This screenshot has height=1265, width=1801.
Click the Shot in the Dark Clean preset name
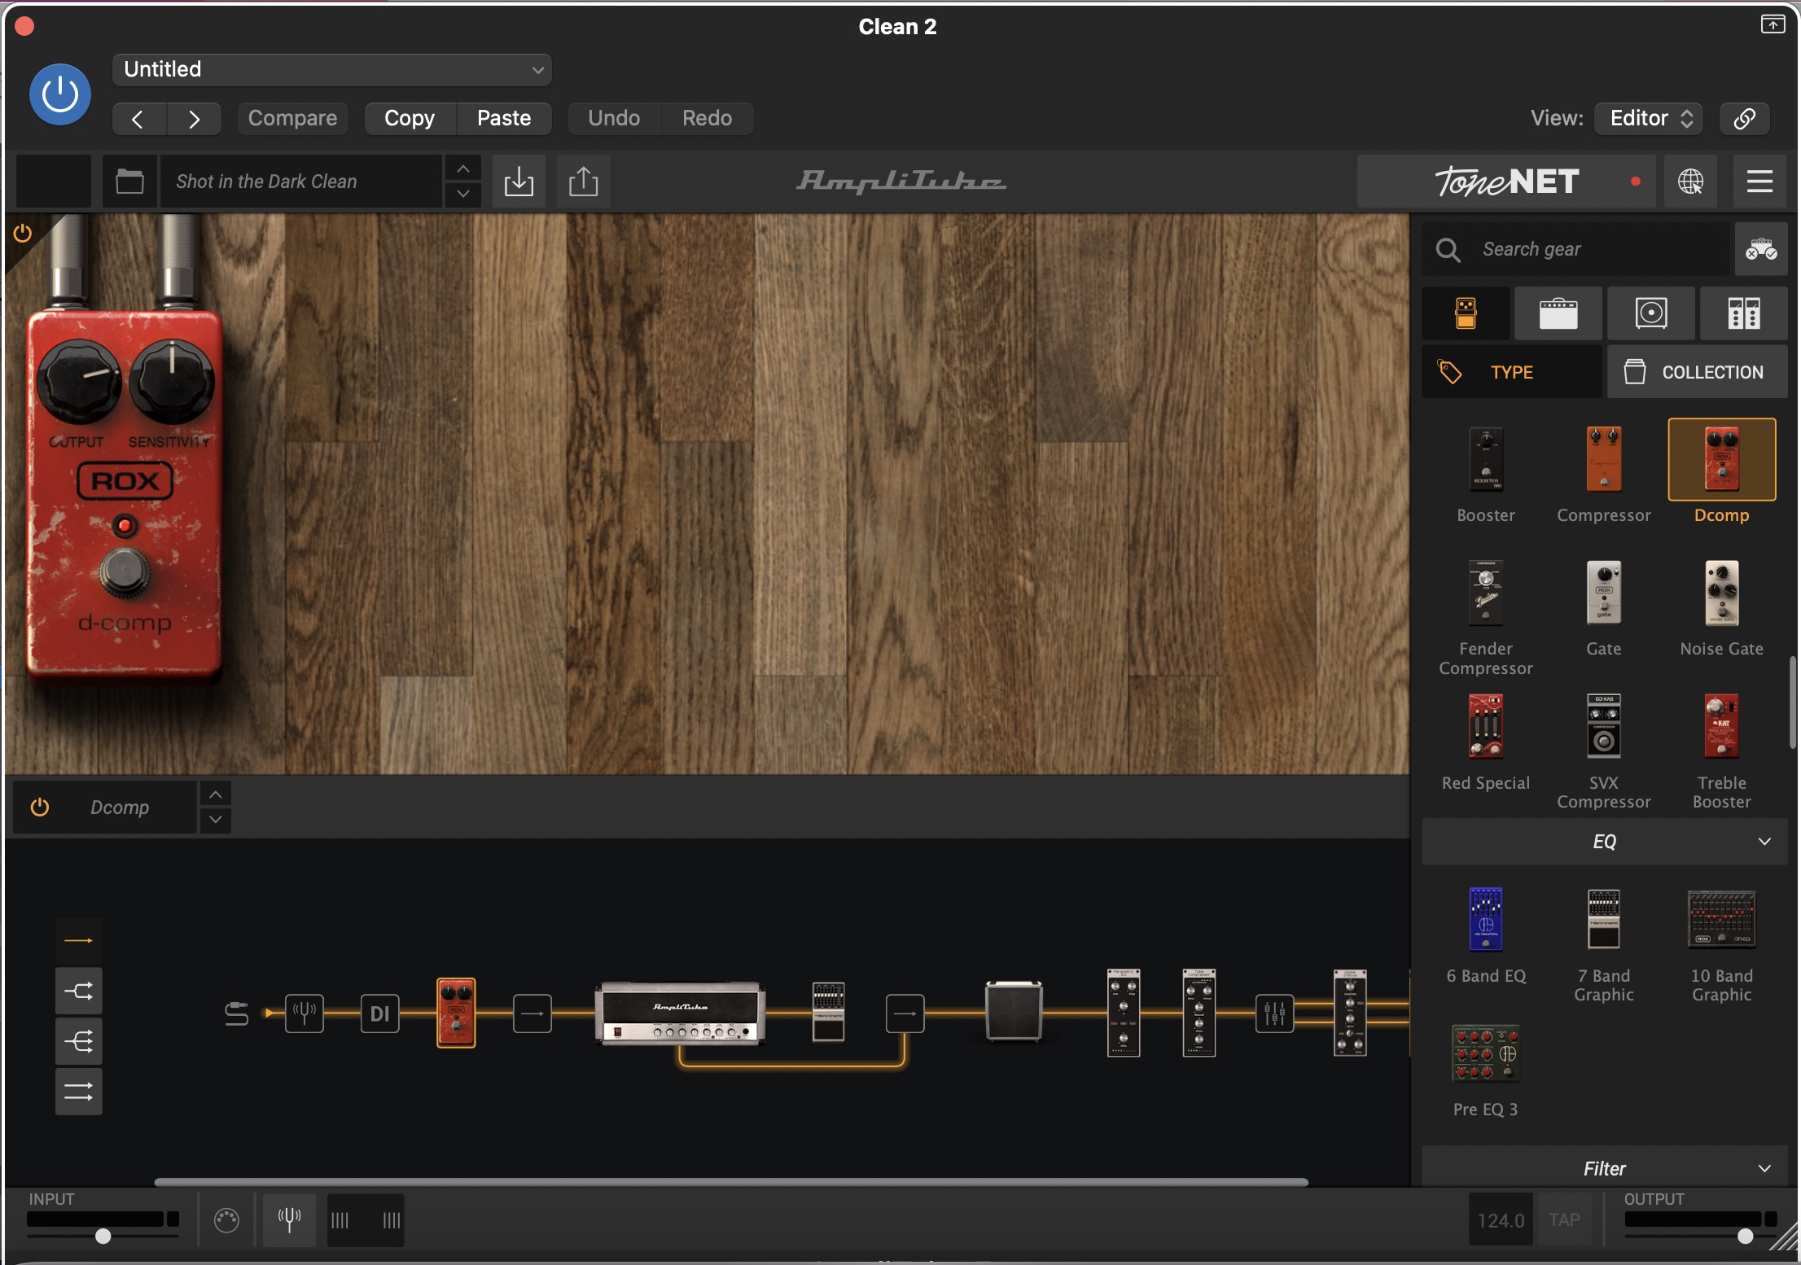point(301,181)
